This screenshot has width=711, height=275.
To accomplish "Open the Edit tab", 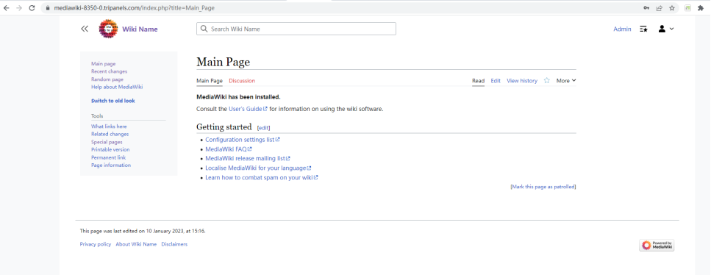I will click(x=496, y=81).
